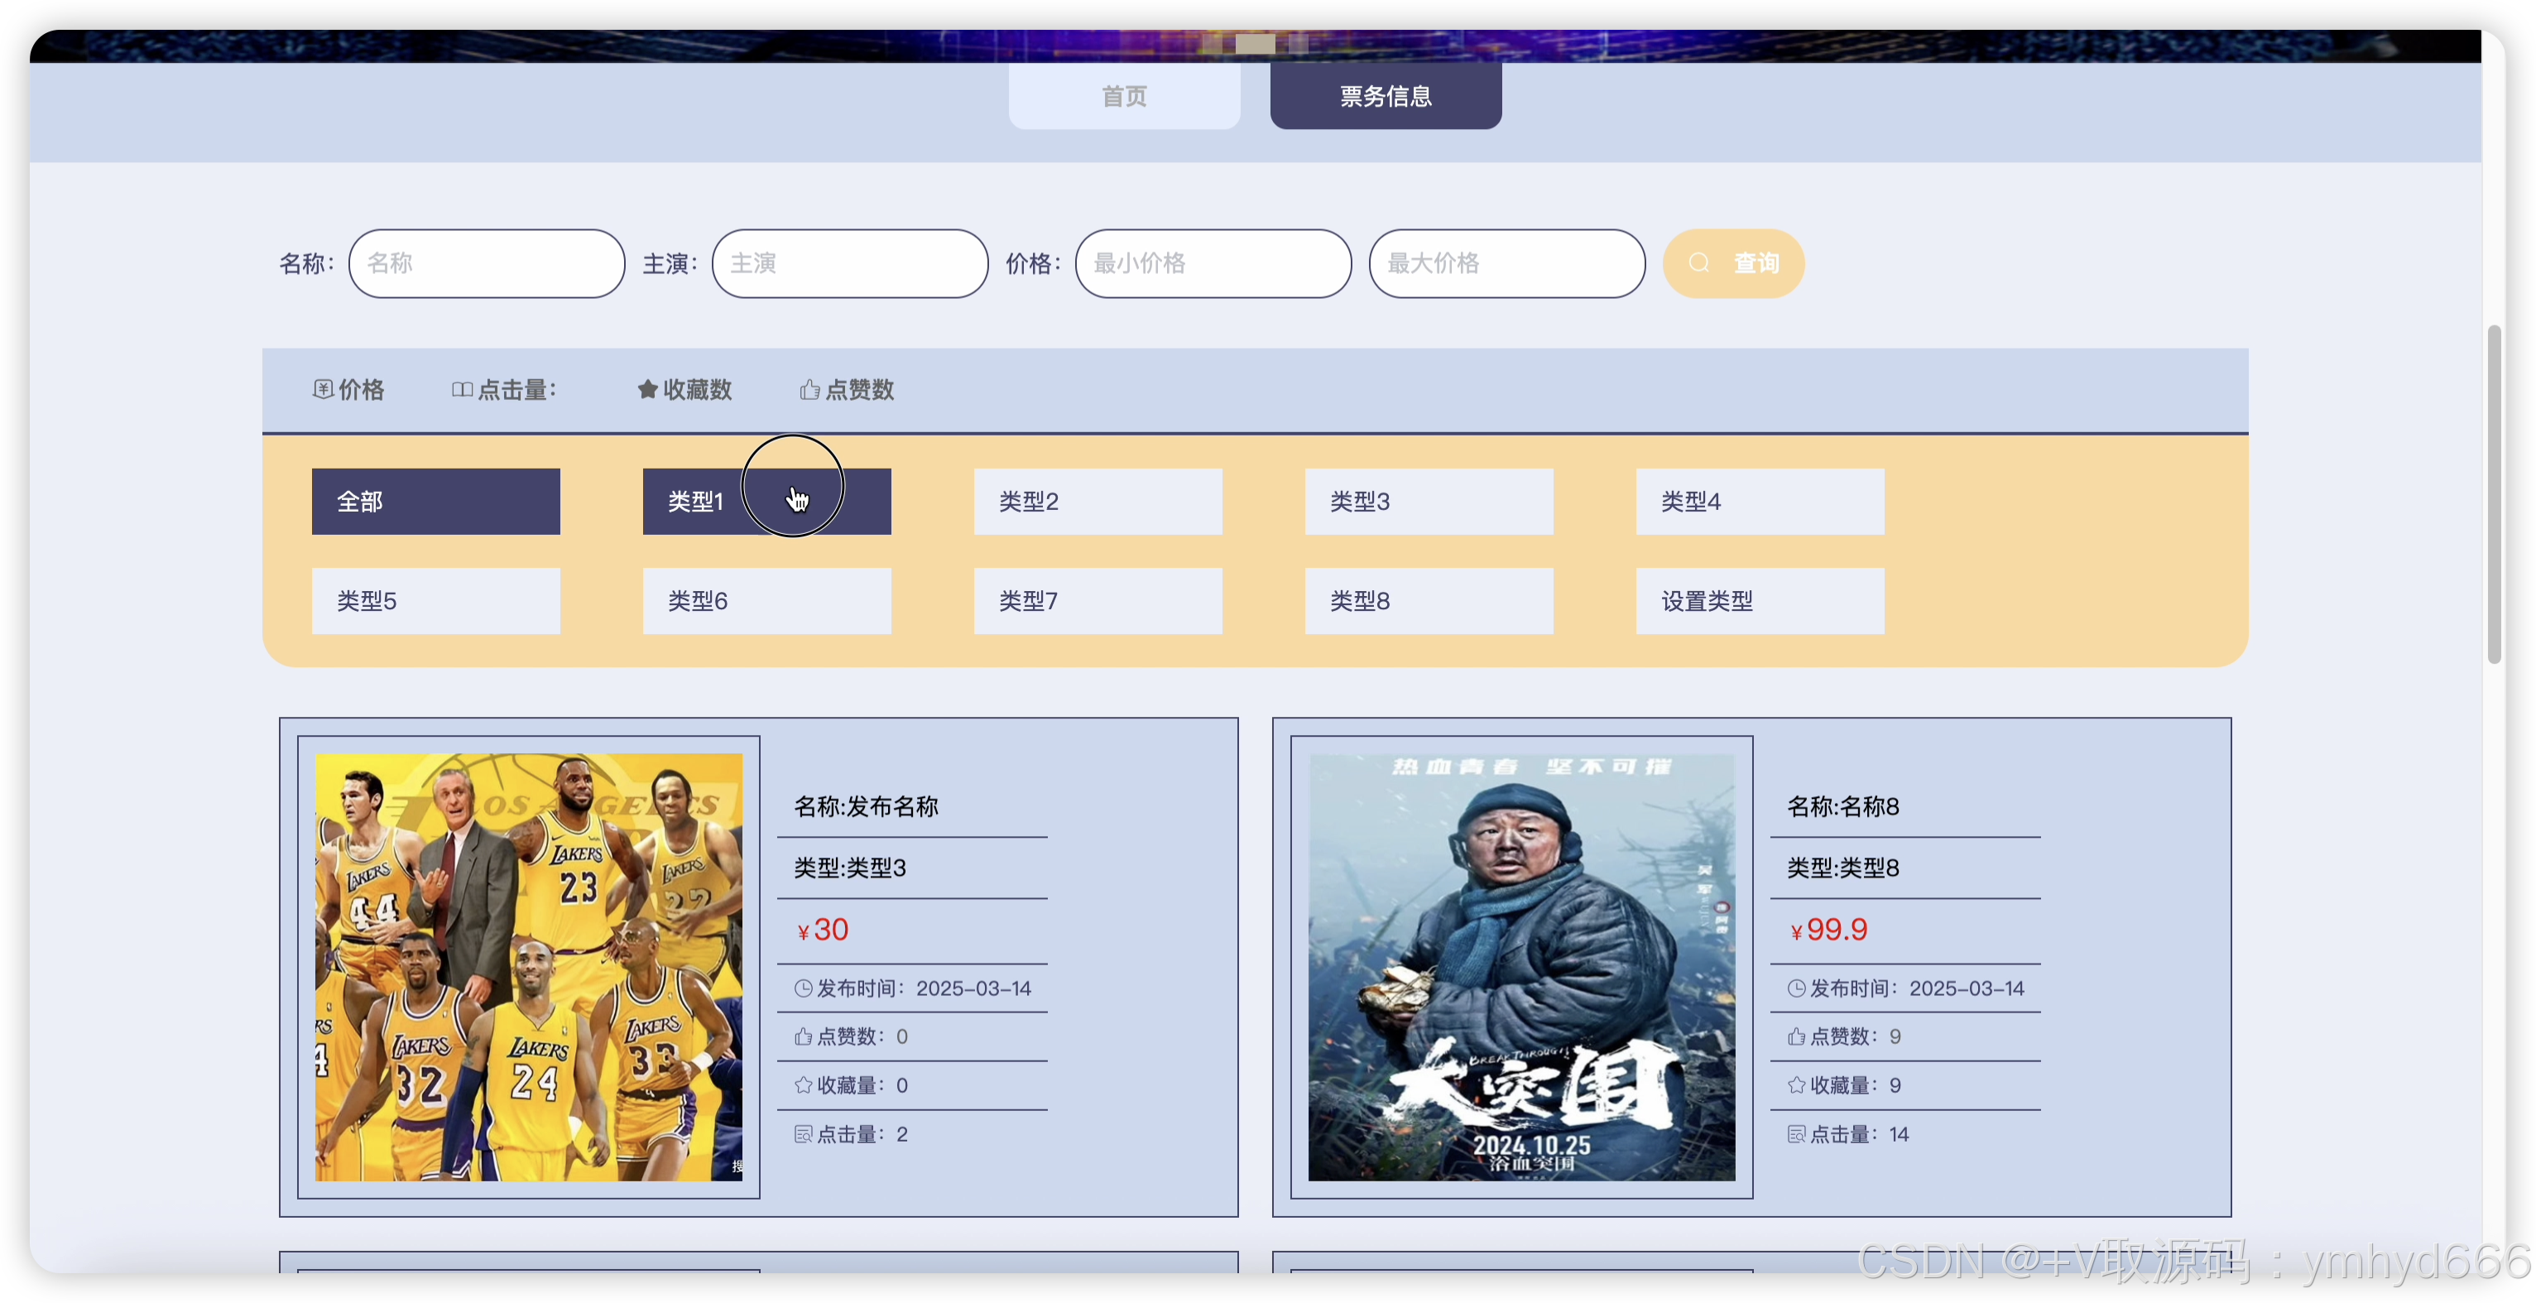Click clock icon on 名称8 card

pos(1797,988)
